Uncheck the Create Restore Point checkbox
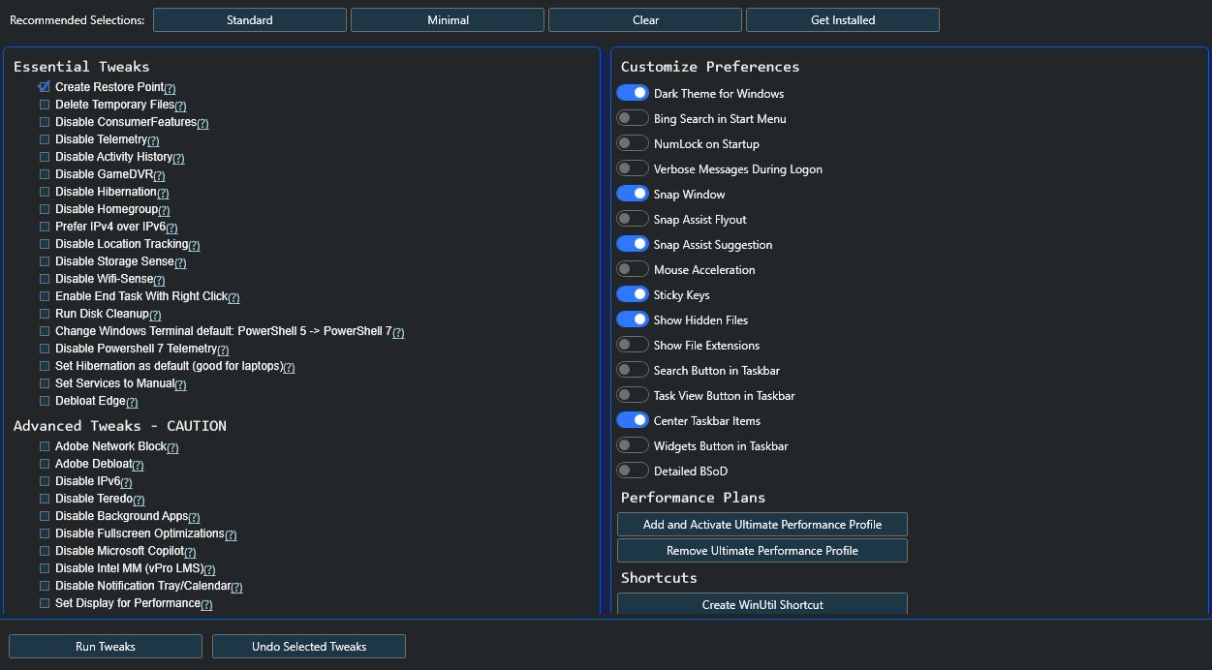The height and width of the screenshot is (670, 1212). tap(45, 87)
